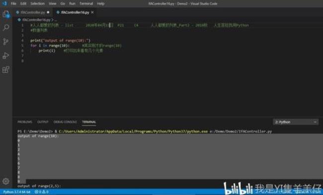Switch to the TERMINAL panel tab
323x195 pixels.
pos(89,122)
